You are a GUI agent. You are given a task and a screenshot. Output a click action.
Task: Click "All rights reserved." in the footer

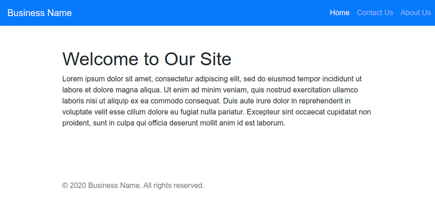click(173, 186)
